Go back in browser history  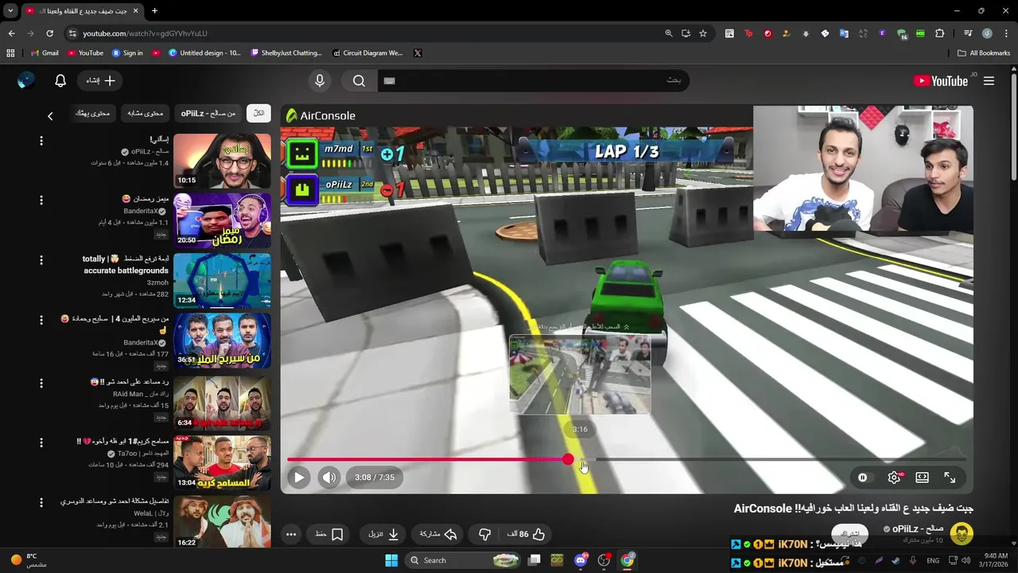(11, 33)
